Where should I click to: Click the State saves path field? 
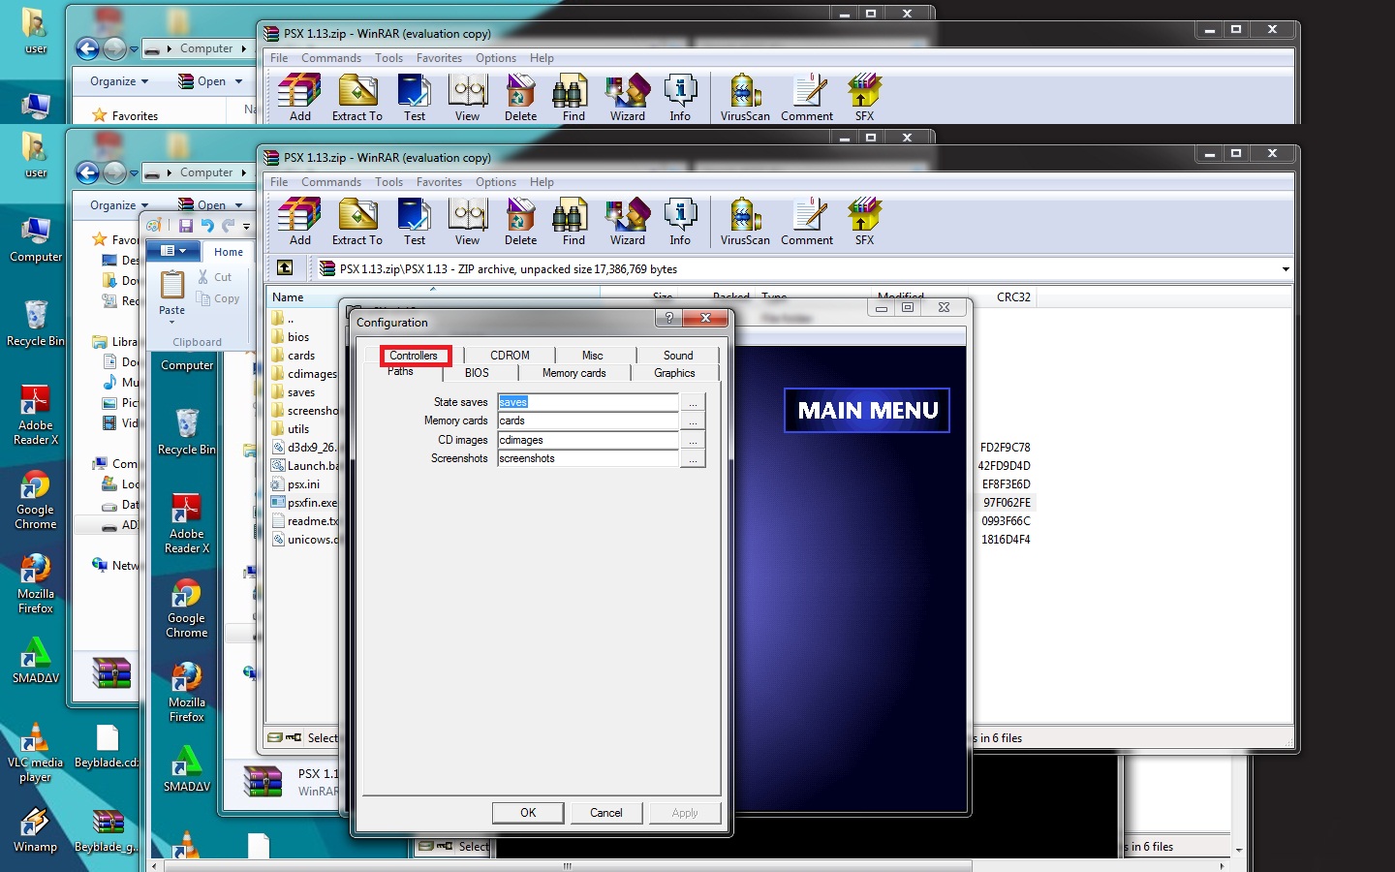pyautogui.click(x=588, y=402)
